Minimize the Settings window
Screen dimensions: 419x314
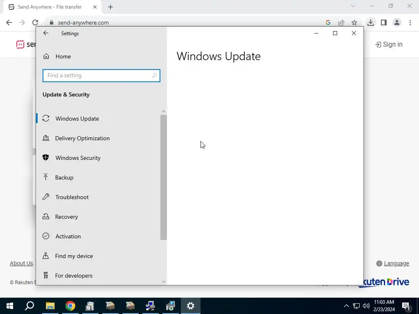(x=316, y=33)
